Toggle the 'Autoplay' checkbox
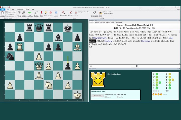Viewport: 181px width, 120px height. pos(118,97)
